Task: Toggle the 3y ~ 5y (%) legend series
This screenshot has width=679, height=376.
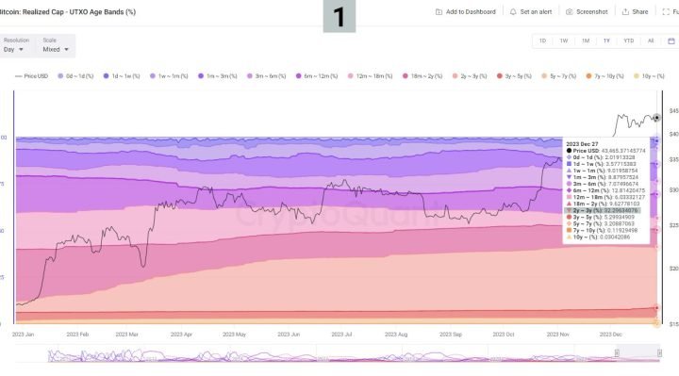Action: click(x=514, y=76)
